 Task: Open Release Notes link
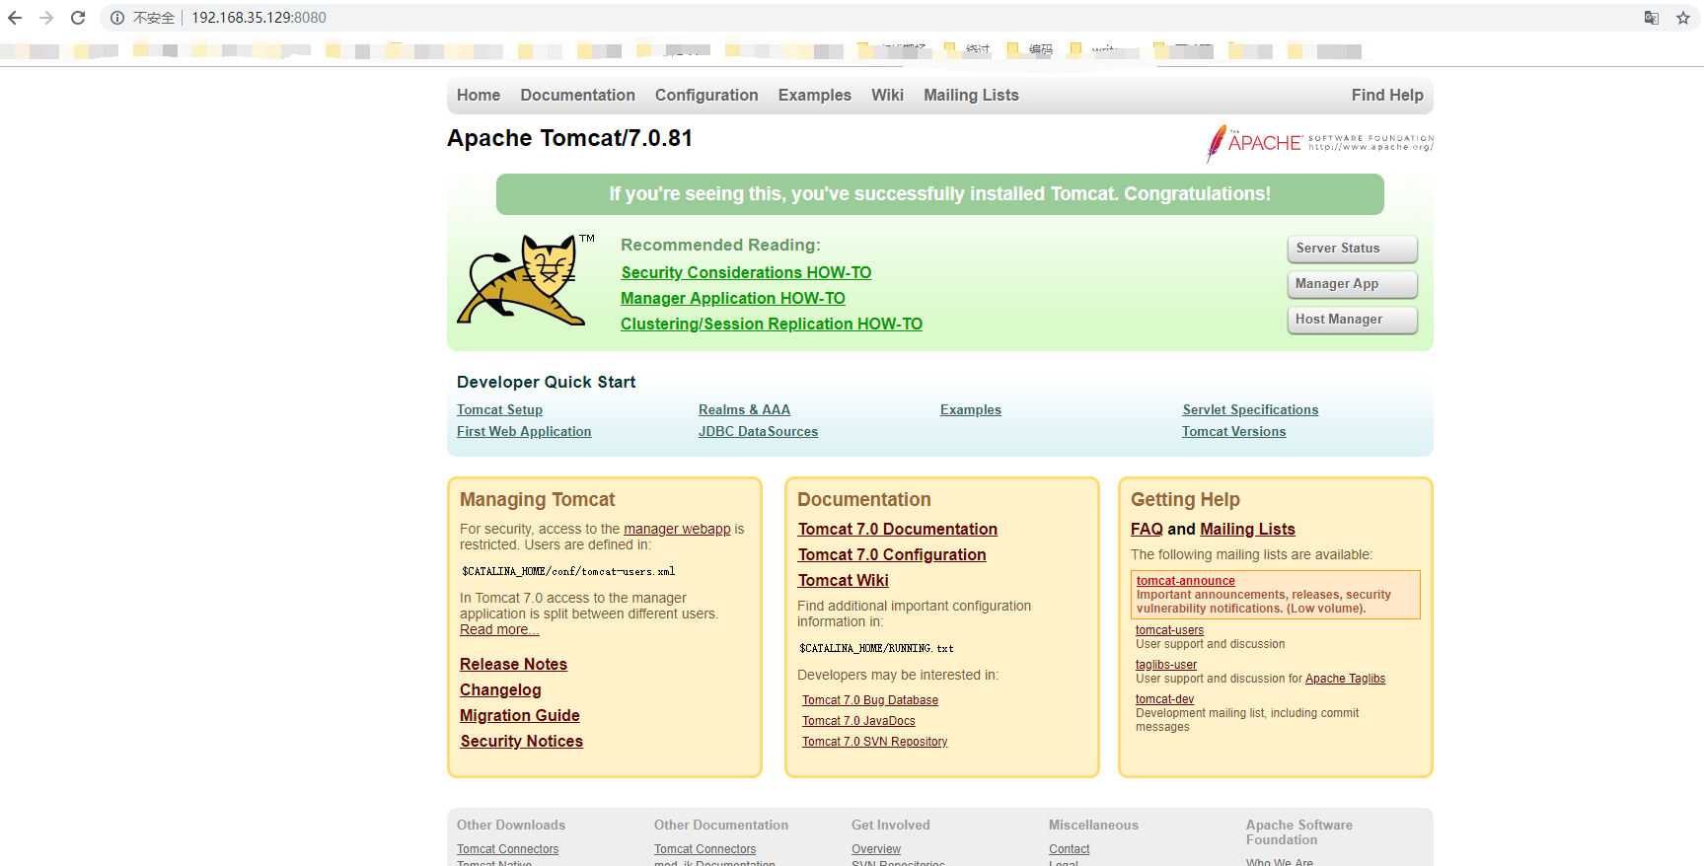(513, 664)
